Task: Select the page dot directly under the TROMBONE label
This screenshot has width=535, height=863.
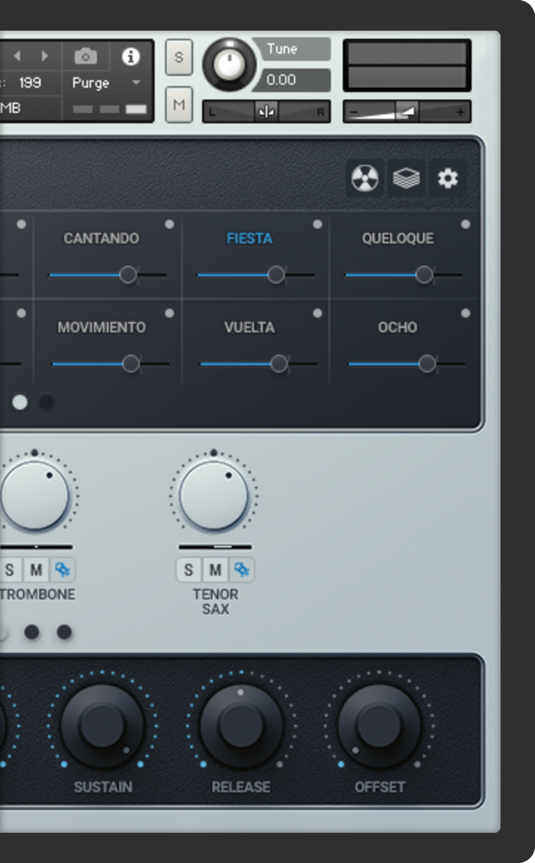Action: (32, 632)
